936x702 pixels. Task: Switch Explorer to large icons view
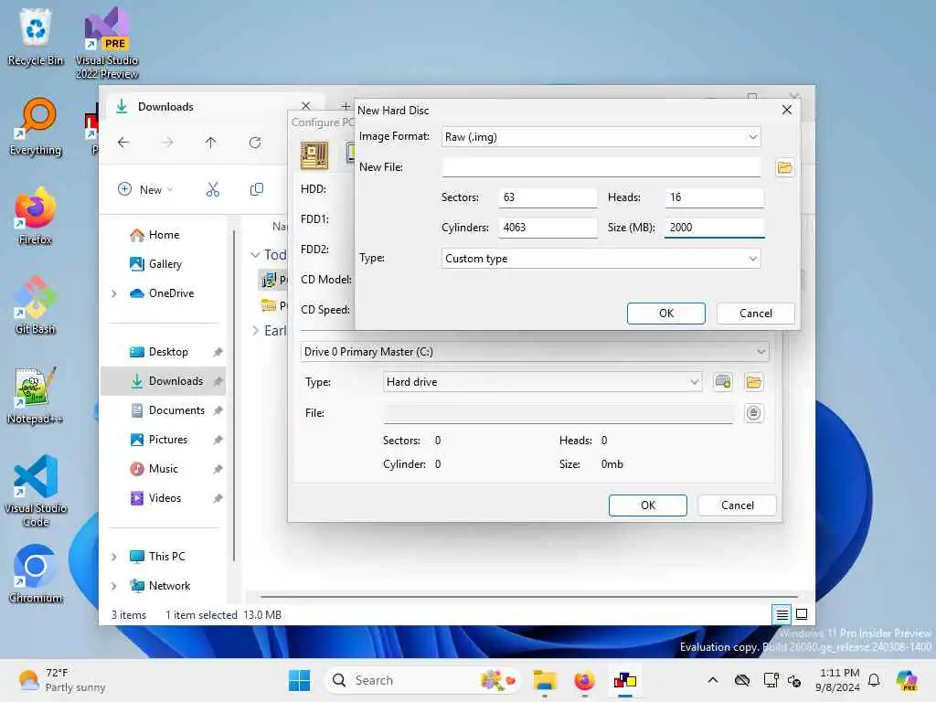tap(802, 614)
